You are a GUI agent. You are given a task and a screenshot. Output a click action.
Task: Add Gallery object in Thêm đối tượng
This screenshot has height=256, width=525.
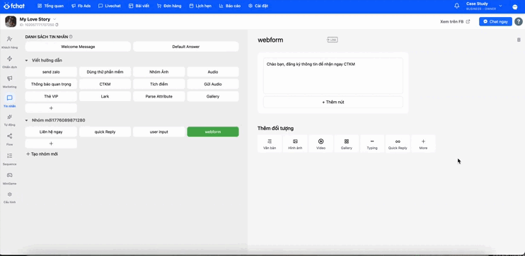[347, 144]
